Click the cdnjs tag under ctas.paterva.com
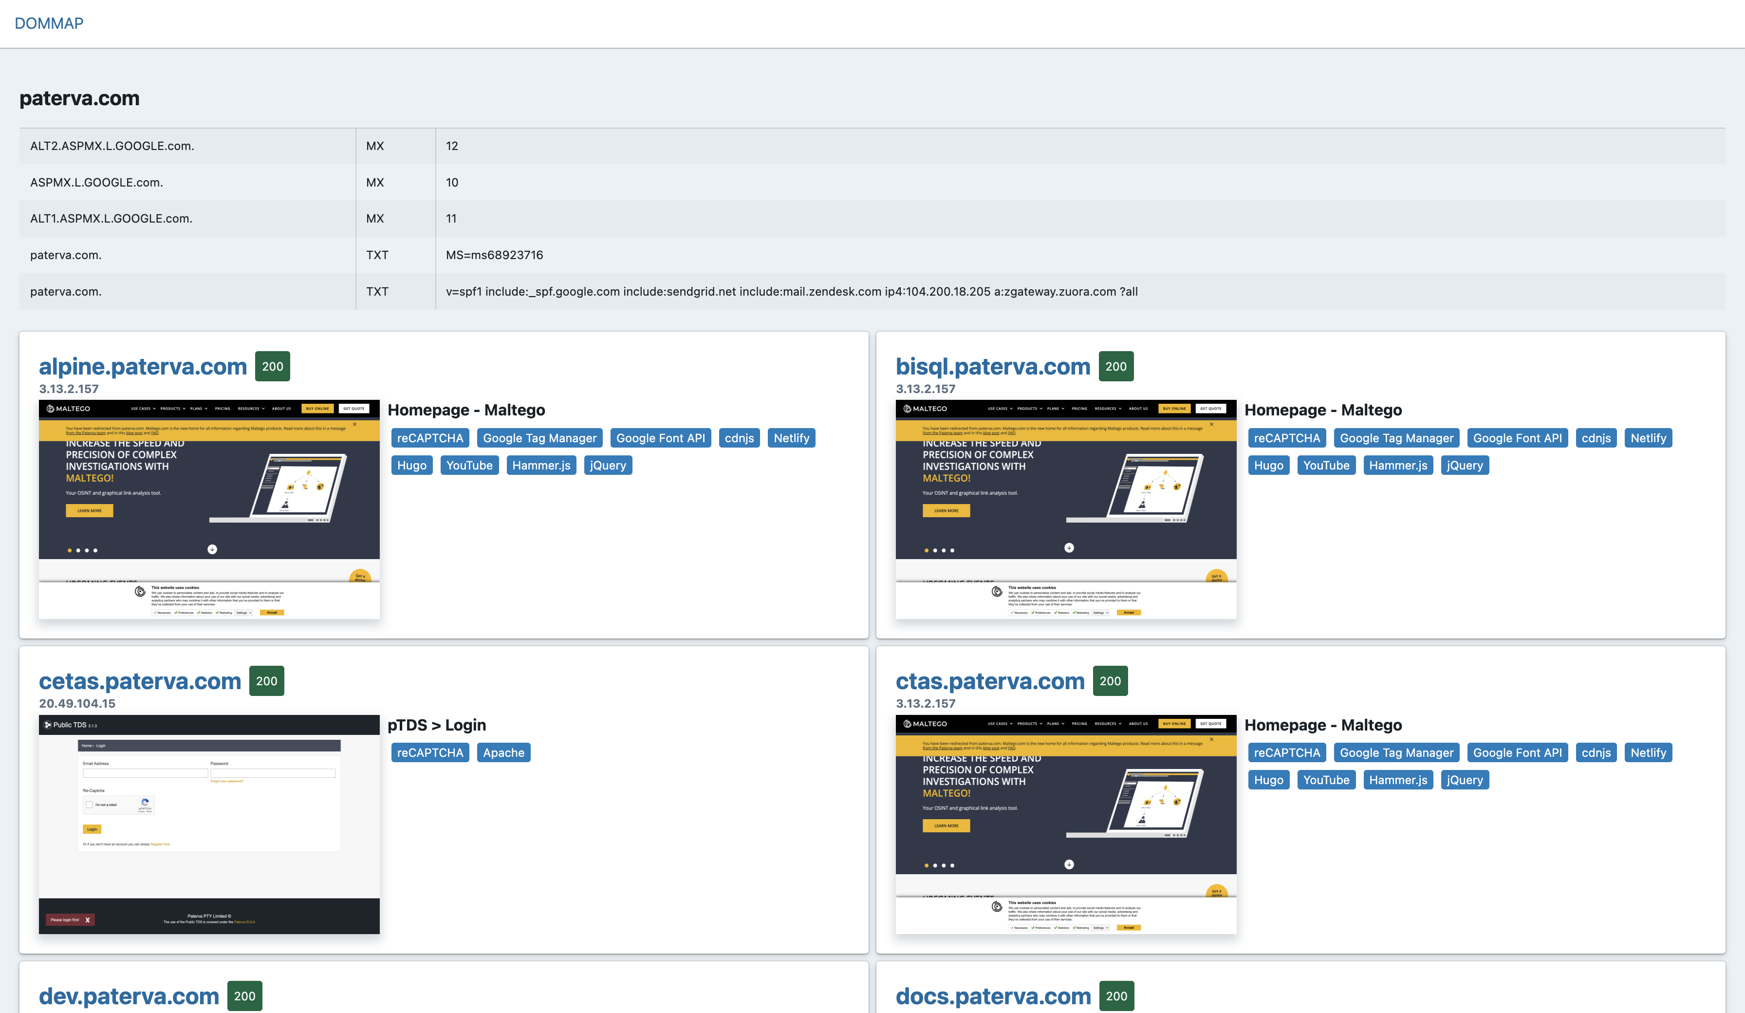The image size is (1745, 1013). 1596,752
